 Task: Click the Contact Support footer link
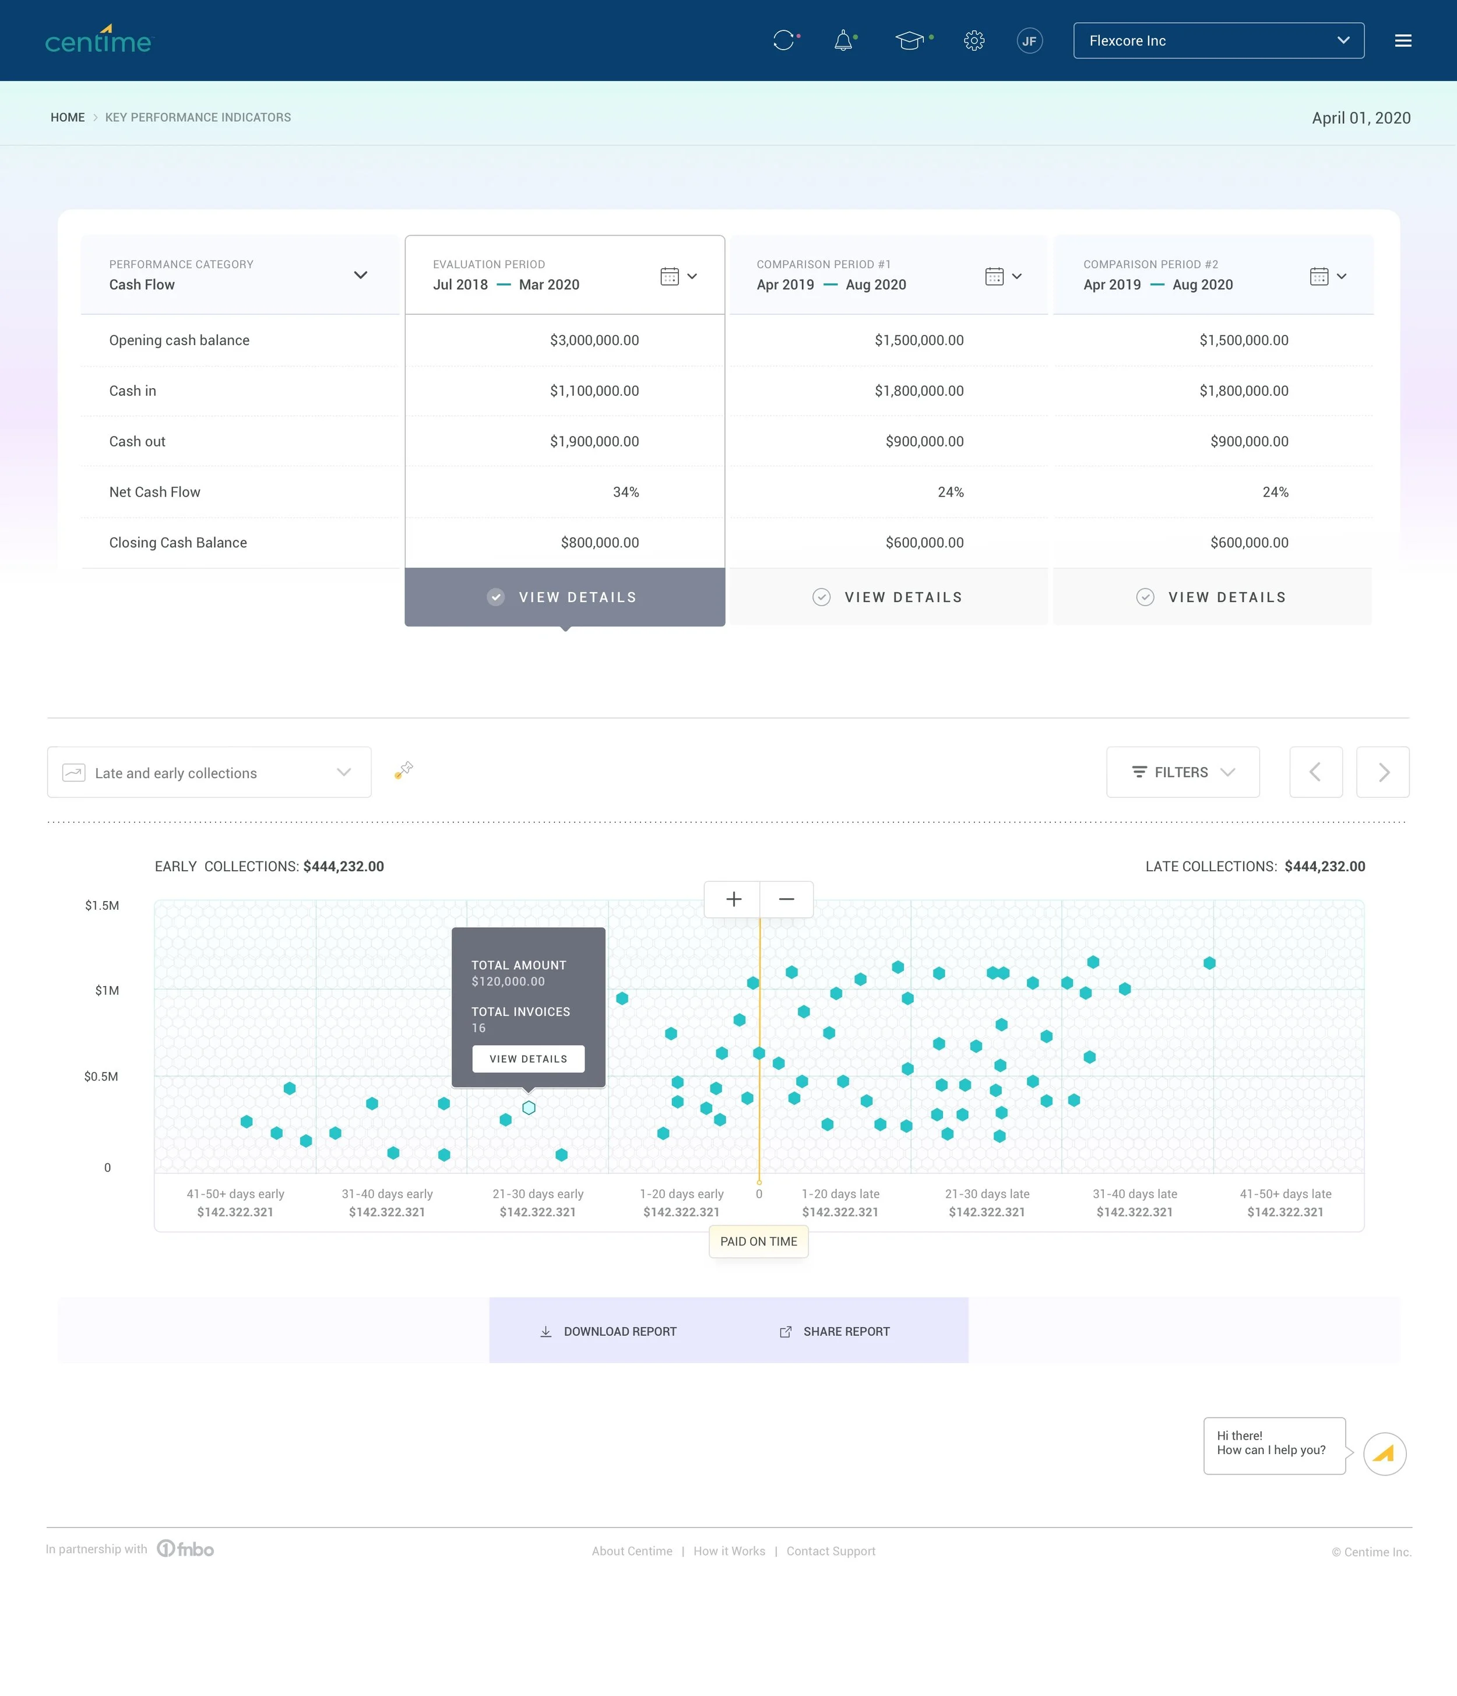[x=830, y=1550]
